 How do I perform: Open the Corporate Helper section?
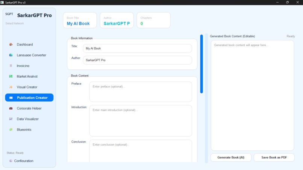29,108
